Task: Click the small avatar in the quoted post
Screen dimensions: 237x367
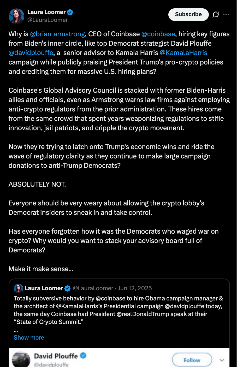Action: (19, 288)
